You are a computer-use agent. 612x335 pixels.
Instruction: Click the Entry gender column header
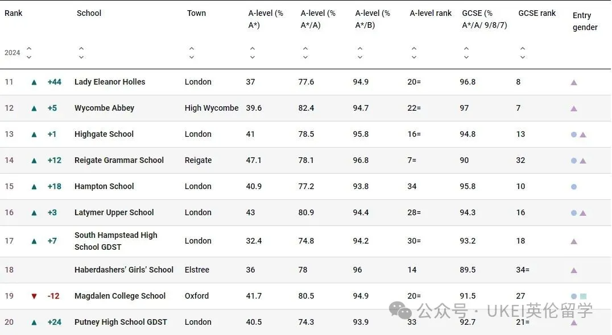pyautogui.click(x=585, y=22)
